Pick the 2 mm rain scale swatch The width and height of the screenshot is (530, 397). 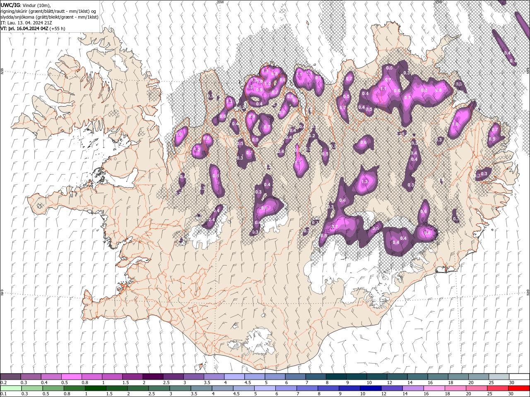click(x=137, y=388)
